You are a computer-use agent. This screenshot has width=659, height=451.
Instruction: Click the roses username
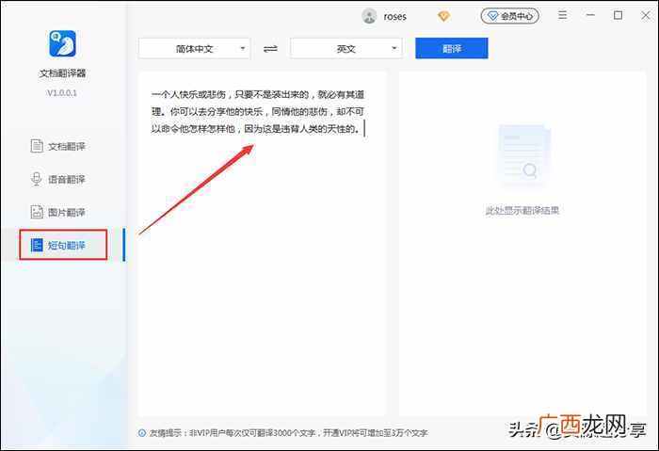click(x=394, y=17)
